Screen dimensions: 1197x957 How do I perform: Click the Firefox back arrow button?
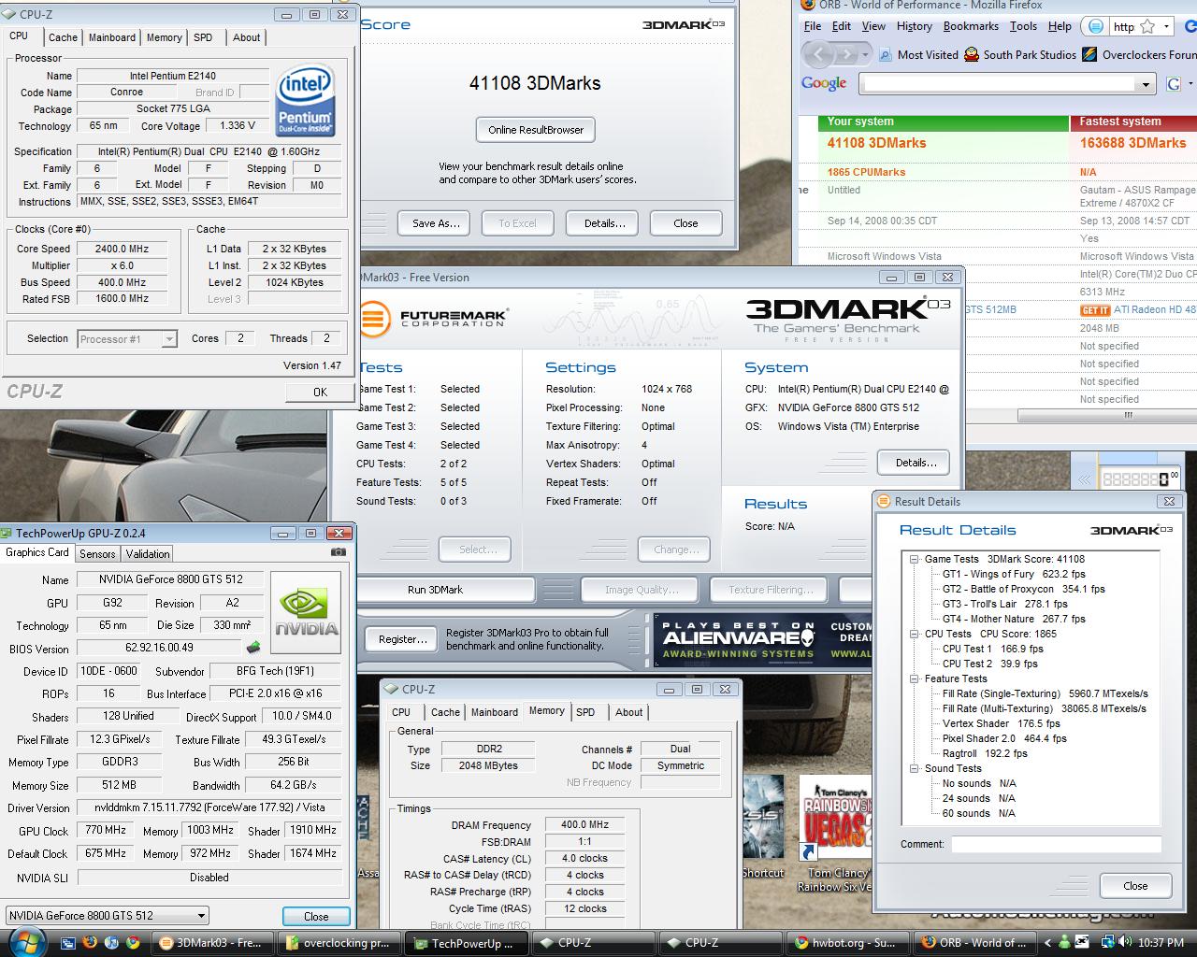tap(818, 54)
